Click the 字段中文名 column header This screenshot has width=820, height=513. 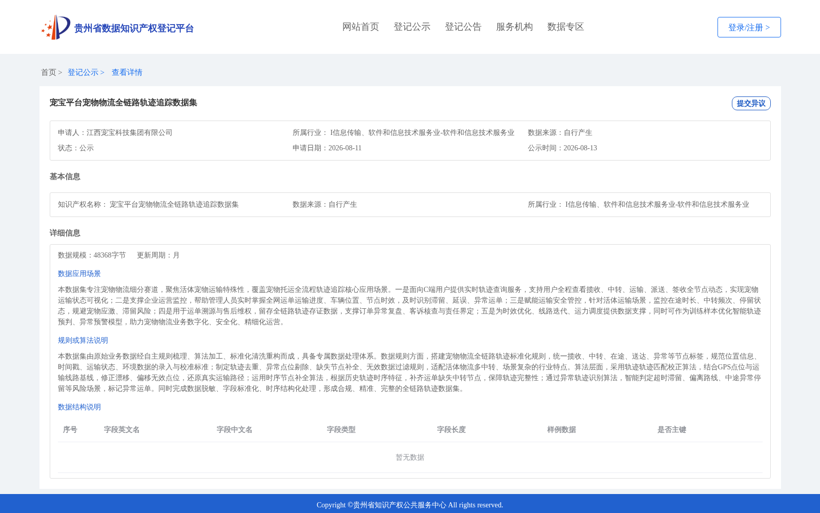click(x=235, y=429)
